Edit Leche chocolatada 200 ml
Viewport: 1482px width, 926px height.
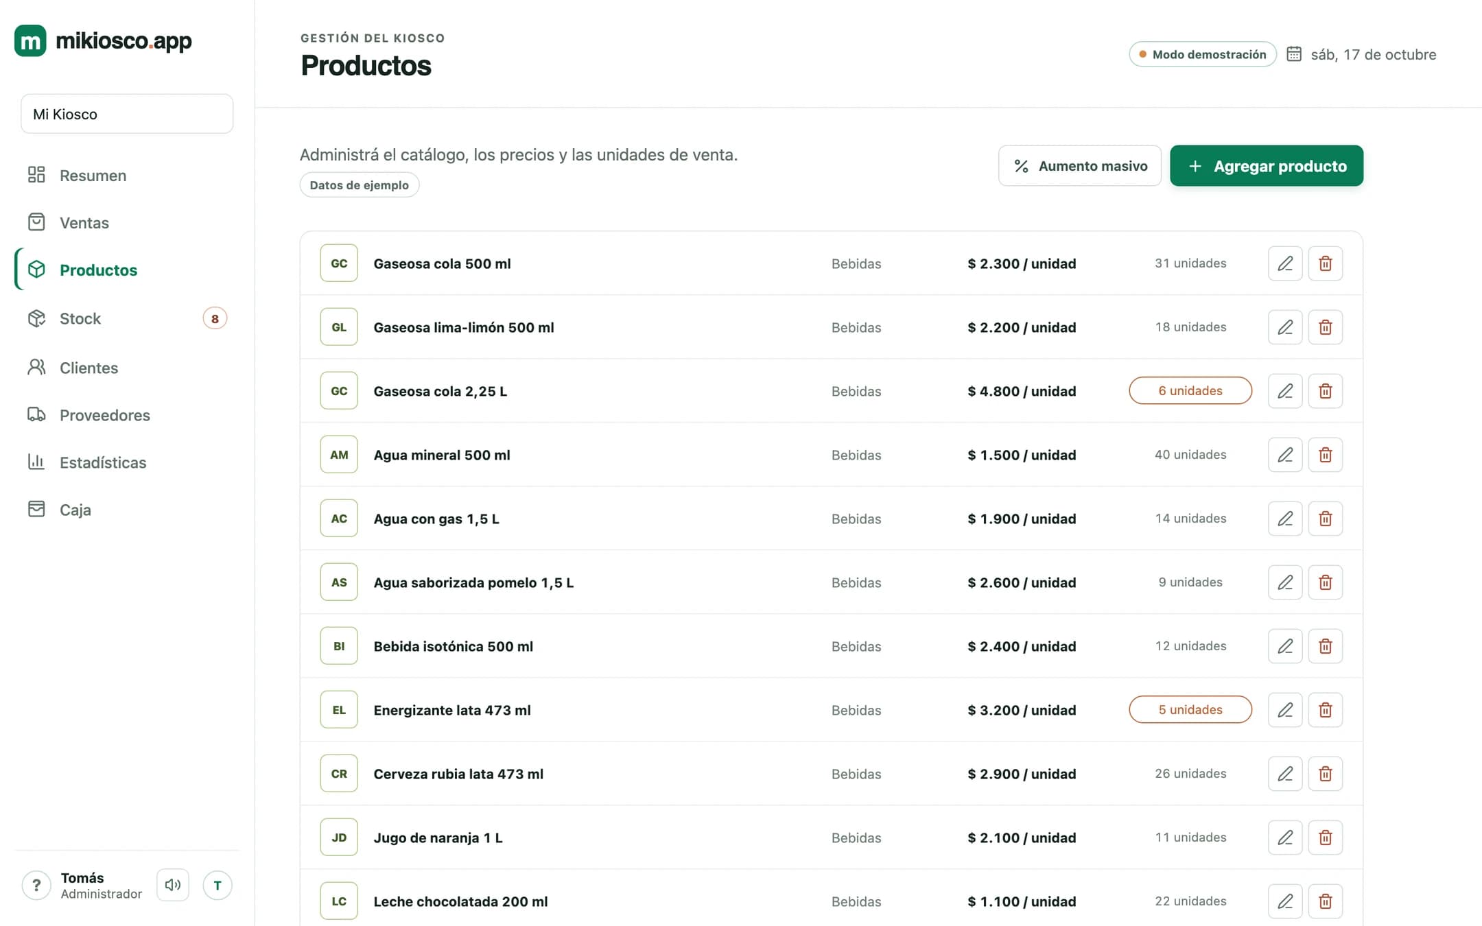point(1285,901)
